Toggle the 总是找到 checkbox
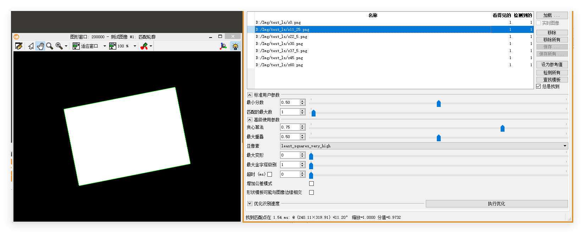The height and width of the screenshot is (234, 585). tap(539, 86)
